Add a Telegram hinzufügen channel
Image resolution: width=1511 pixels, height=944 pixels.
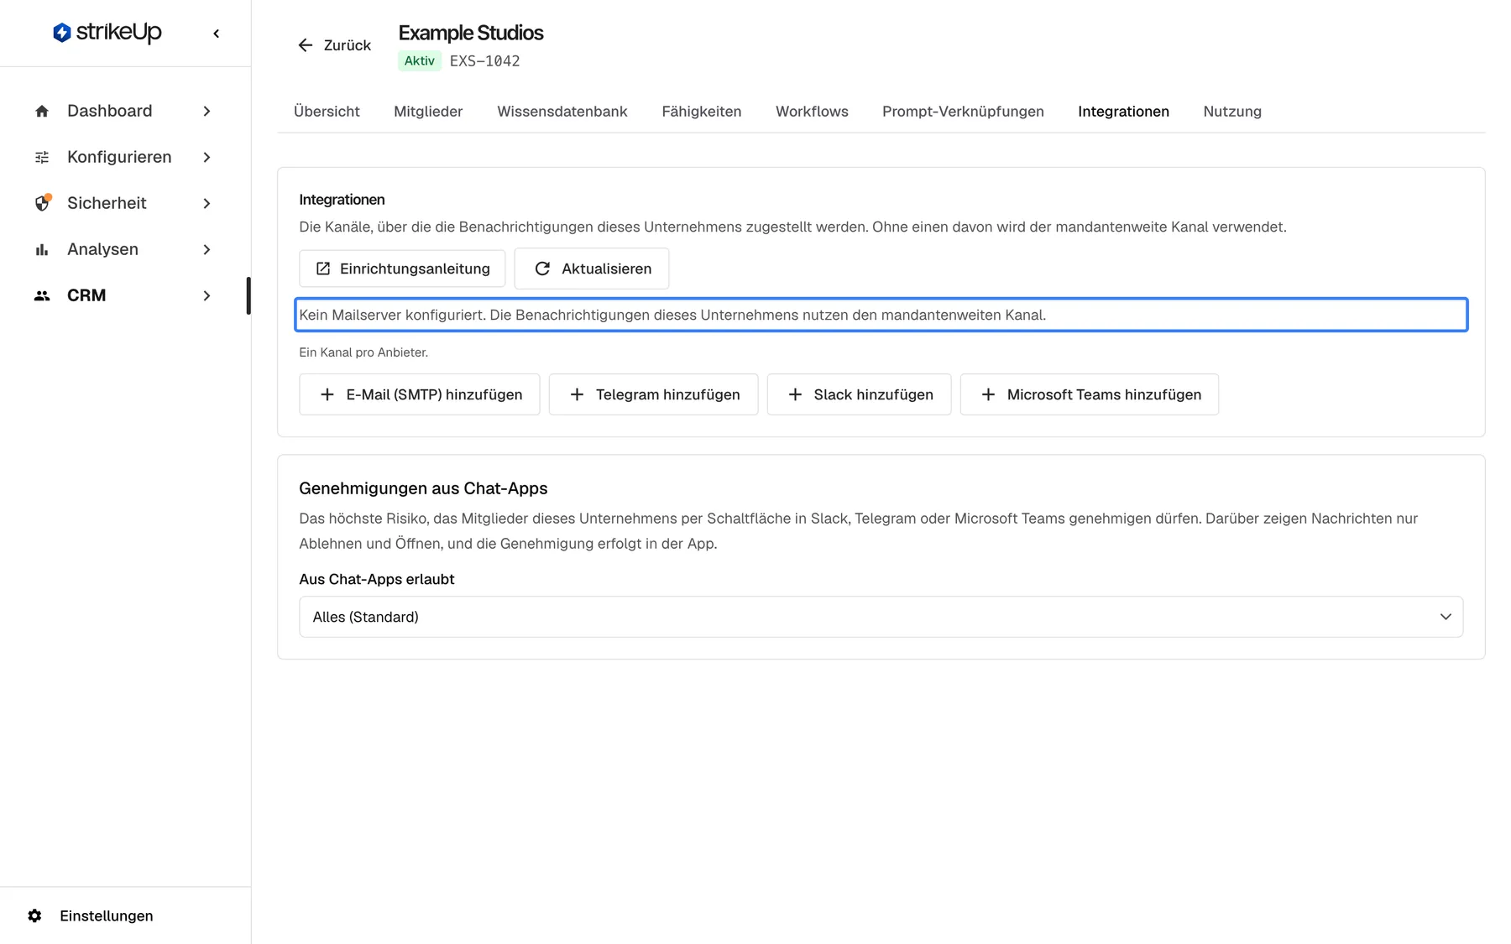tap(653, 394)
